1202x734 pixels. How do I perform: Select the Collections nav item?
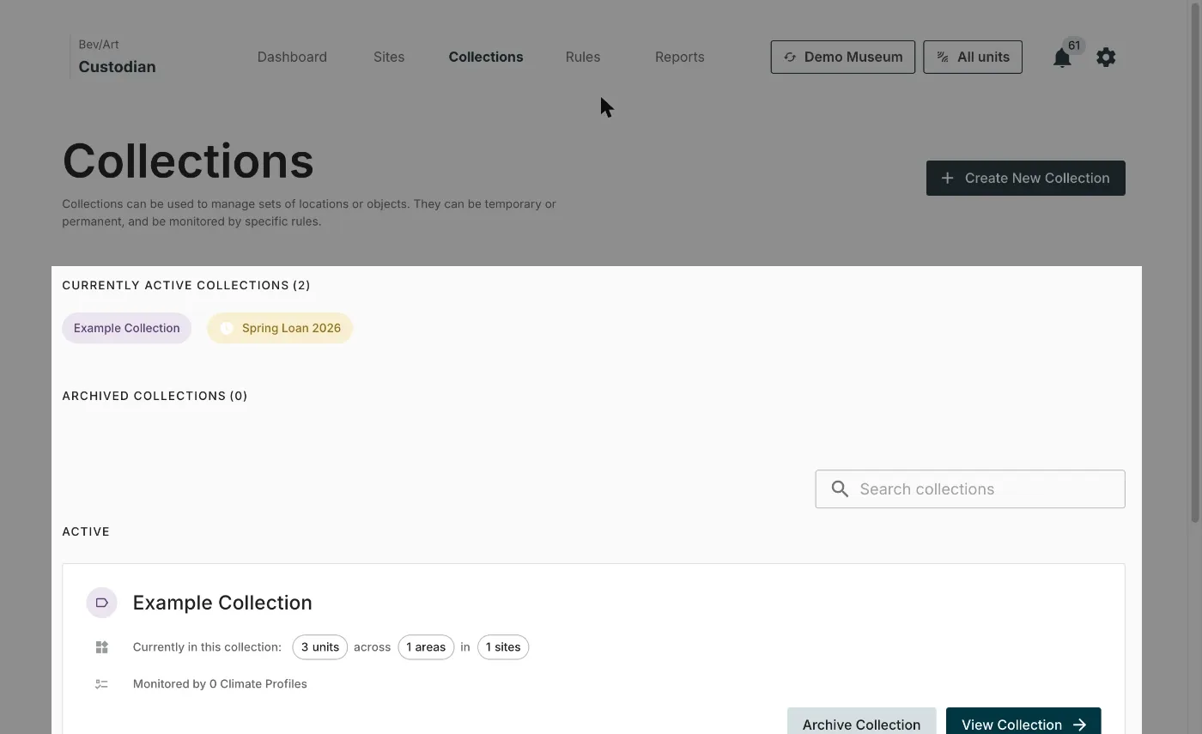[x=486, y=58]
